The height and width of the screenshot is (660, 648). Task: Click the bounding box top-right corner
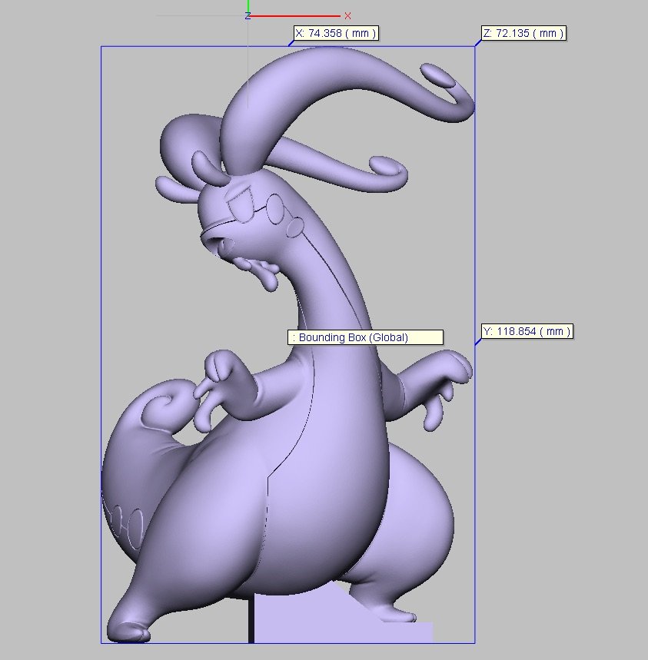pos(474,47)
